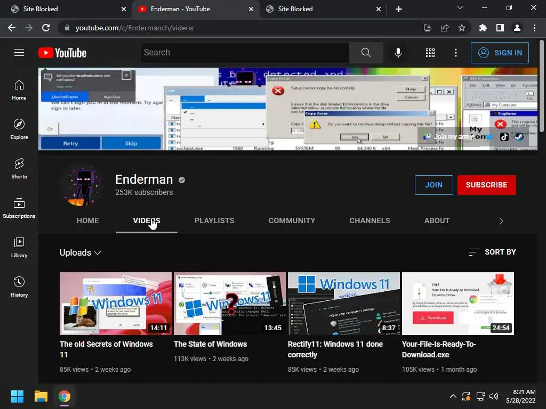Open YouTube settings three-dot menu
Viewport: 546px width, 409px height.
(456, 53)
